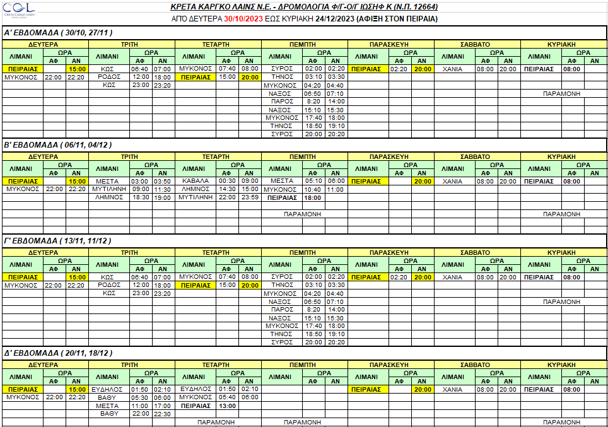The image size is (608, 427).
Task: Select ΒΑΘΥ port with 05:30 arrival
Action: coord(109,397)
